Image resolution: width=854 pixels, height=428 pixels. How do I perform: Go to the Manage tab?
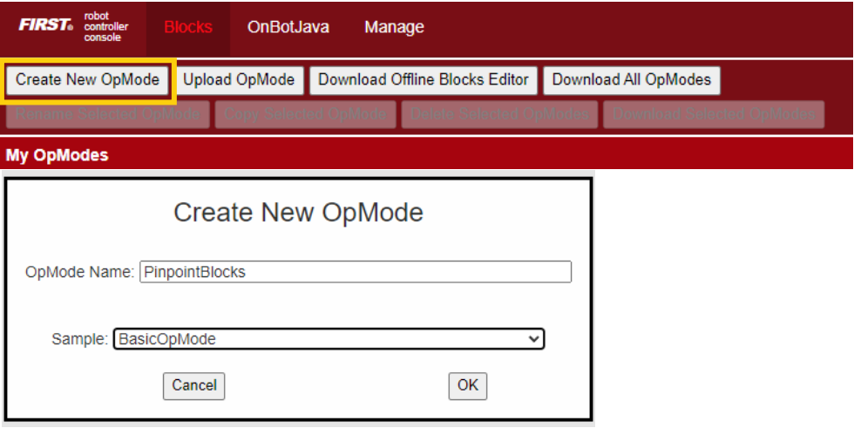(x=394, y=27)
